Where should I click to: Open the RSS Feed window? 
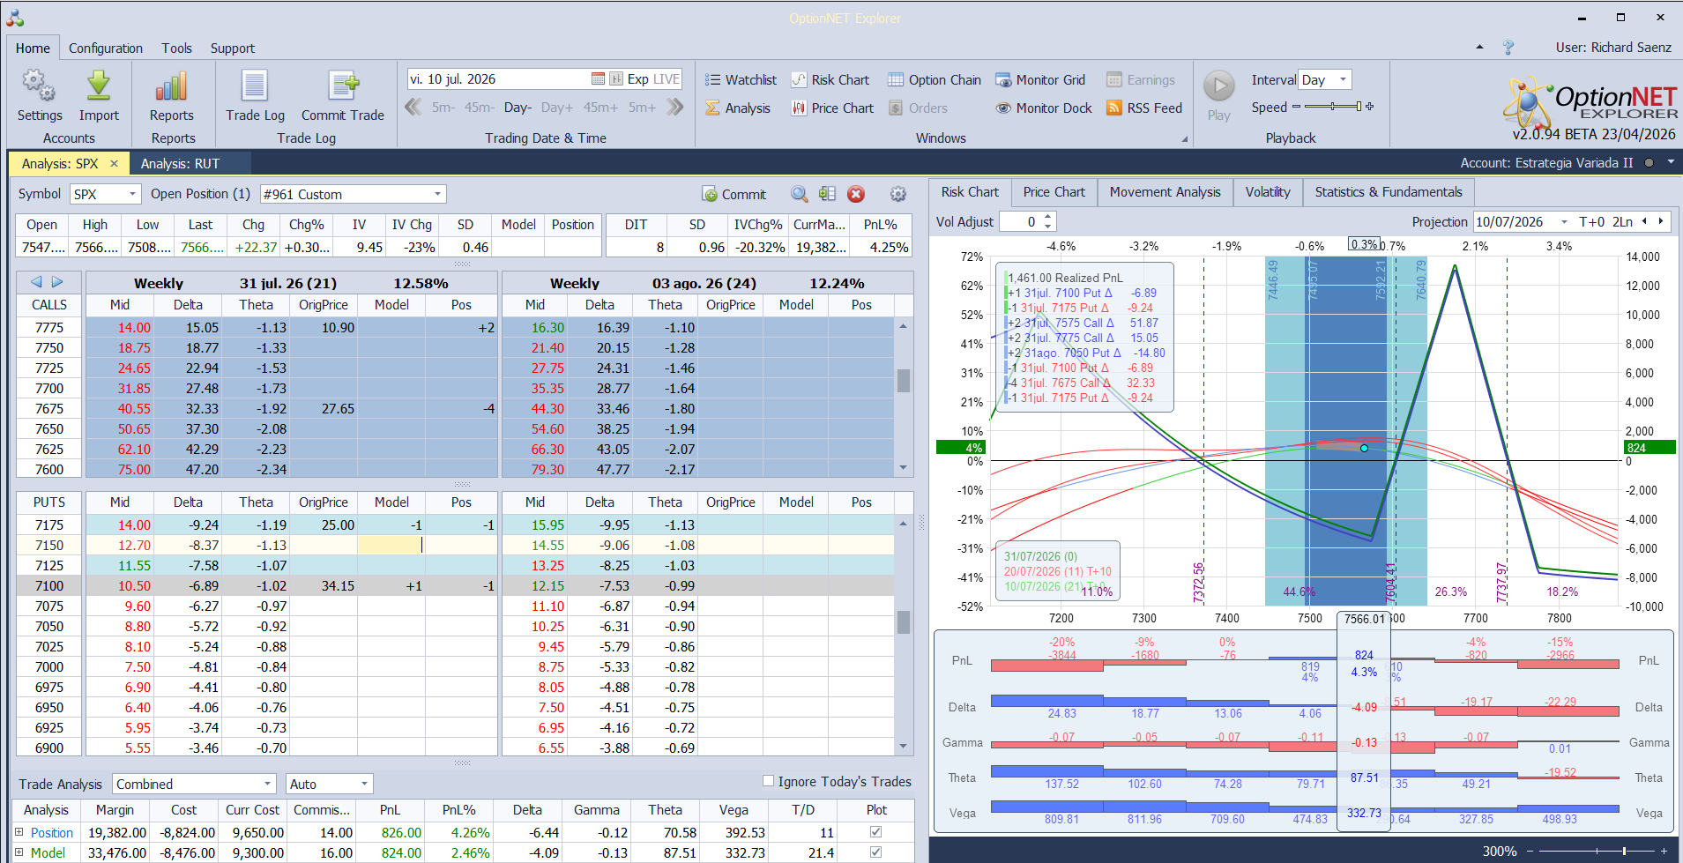click(x=1144, y=108)
